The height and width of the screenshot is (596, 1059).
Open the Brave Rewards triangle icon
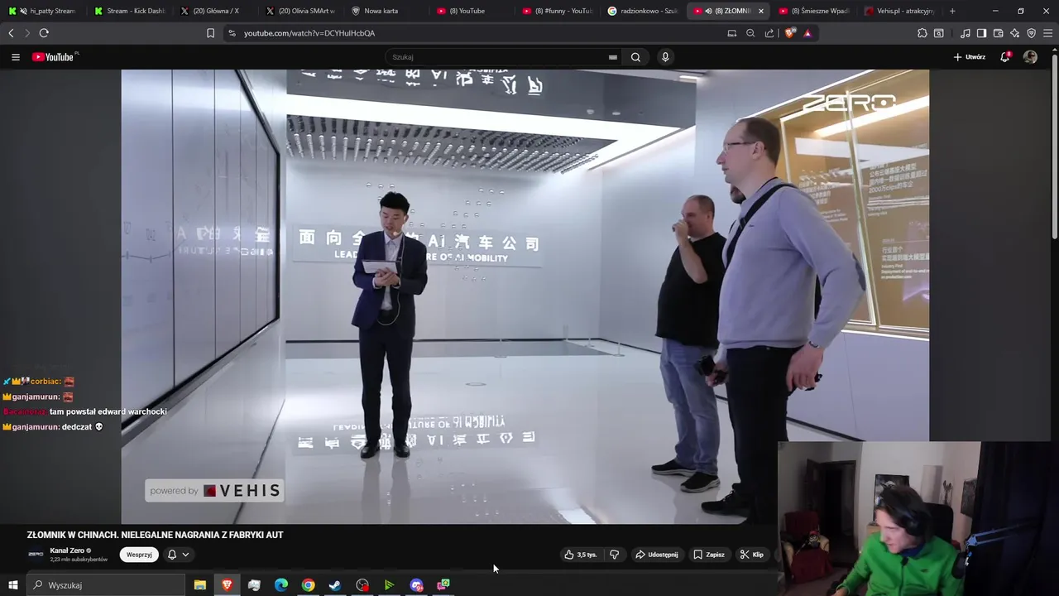coord(807,33)
